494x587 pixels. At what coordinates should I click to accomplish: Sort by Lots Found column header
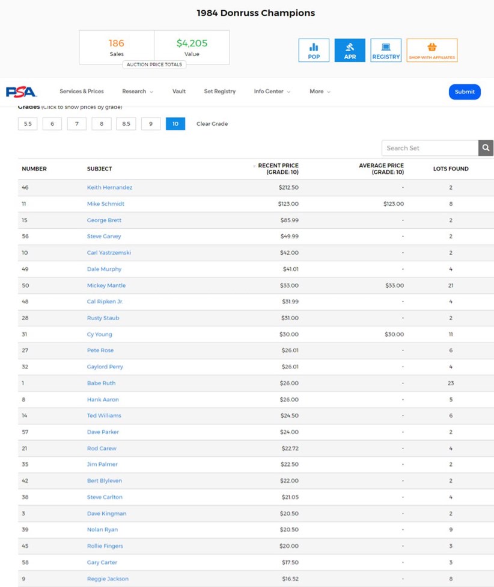click(x=451, y=169)
